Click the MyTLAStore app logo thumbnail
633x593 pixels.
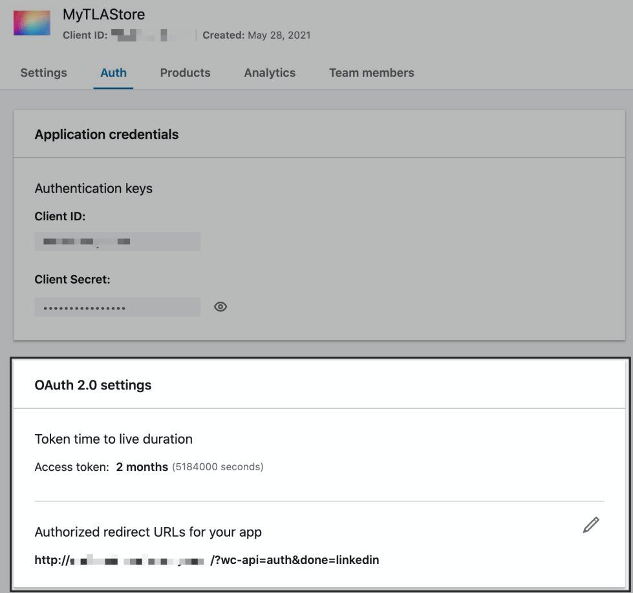point(32,23)
